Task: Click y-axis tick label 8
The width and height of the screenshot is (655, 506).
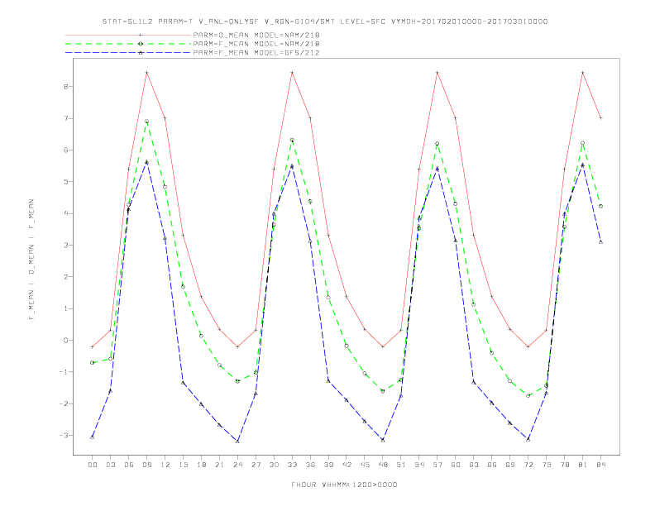Action: tap(66, 87)
